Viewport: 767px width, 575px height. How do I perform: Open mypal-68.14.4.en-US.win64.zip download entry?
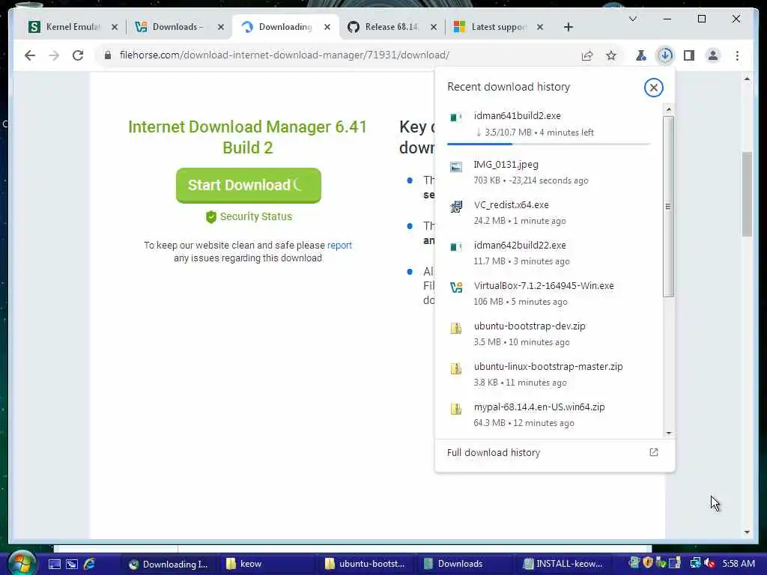pyautogui.click(x=548, y=415)
